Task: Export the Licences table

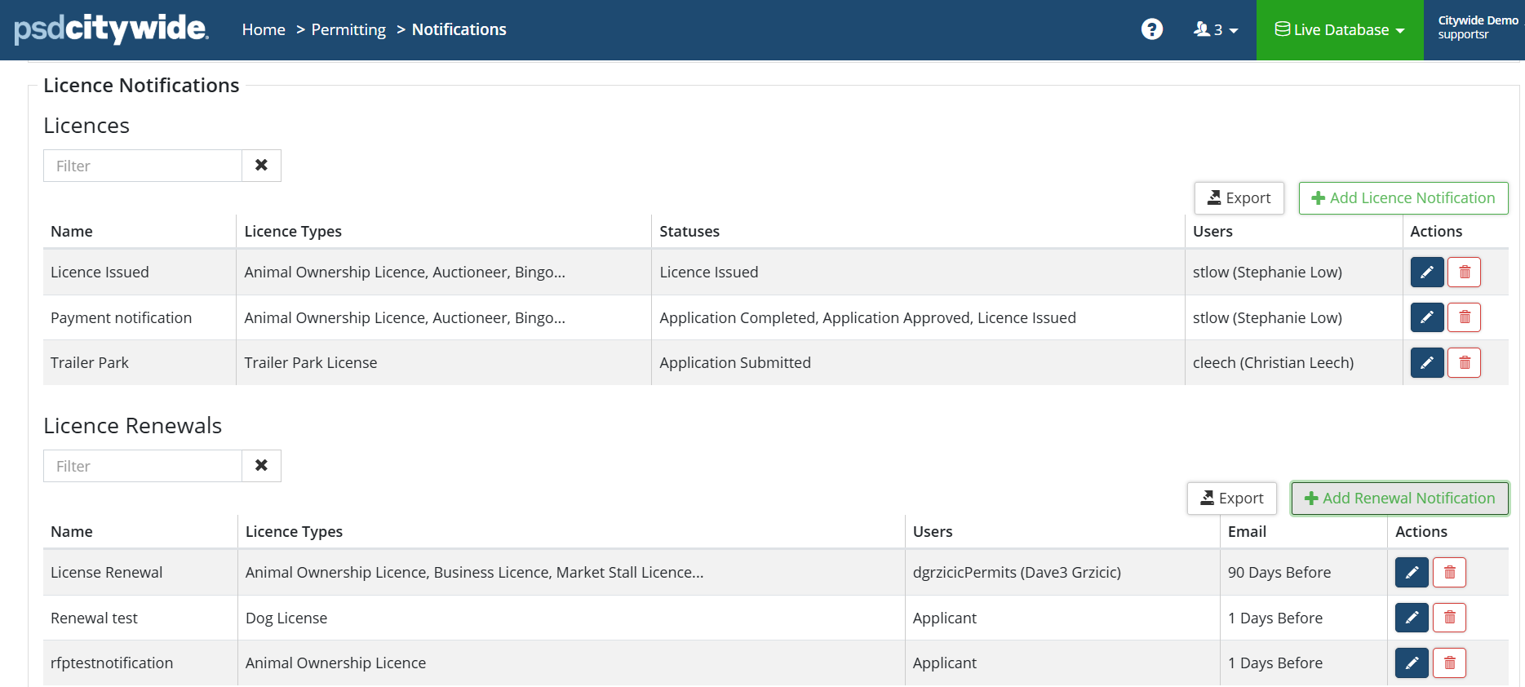Action: click(x=1239, y=198)
